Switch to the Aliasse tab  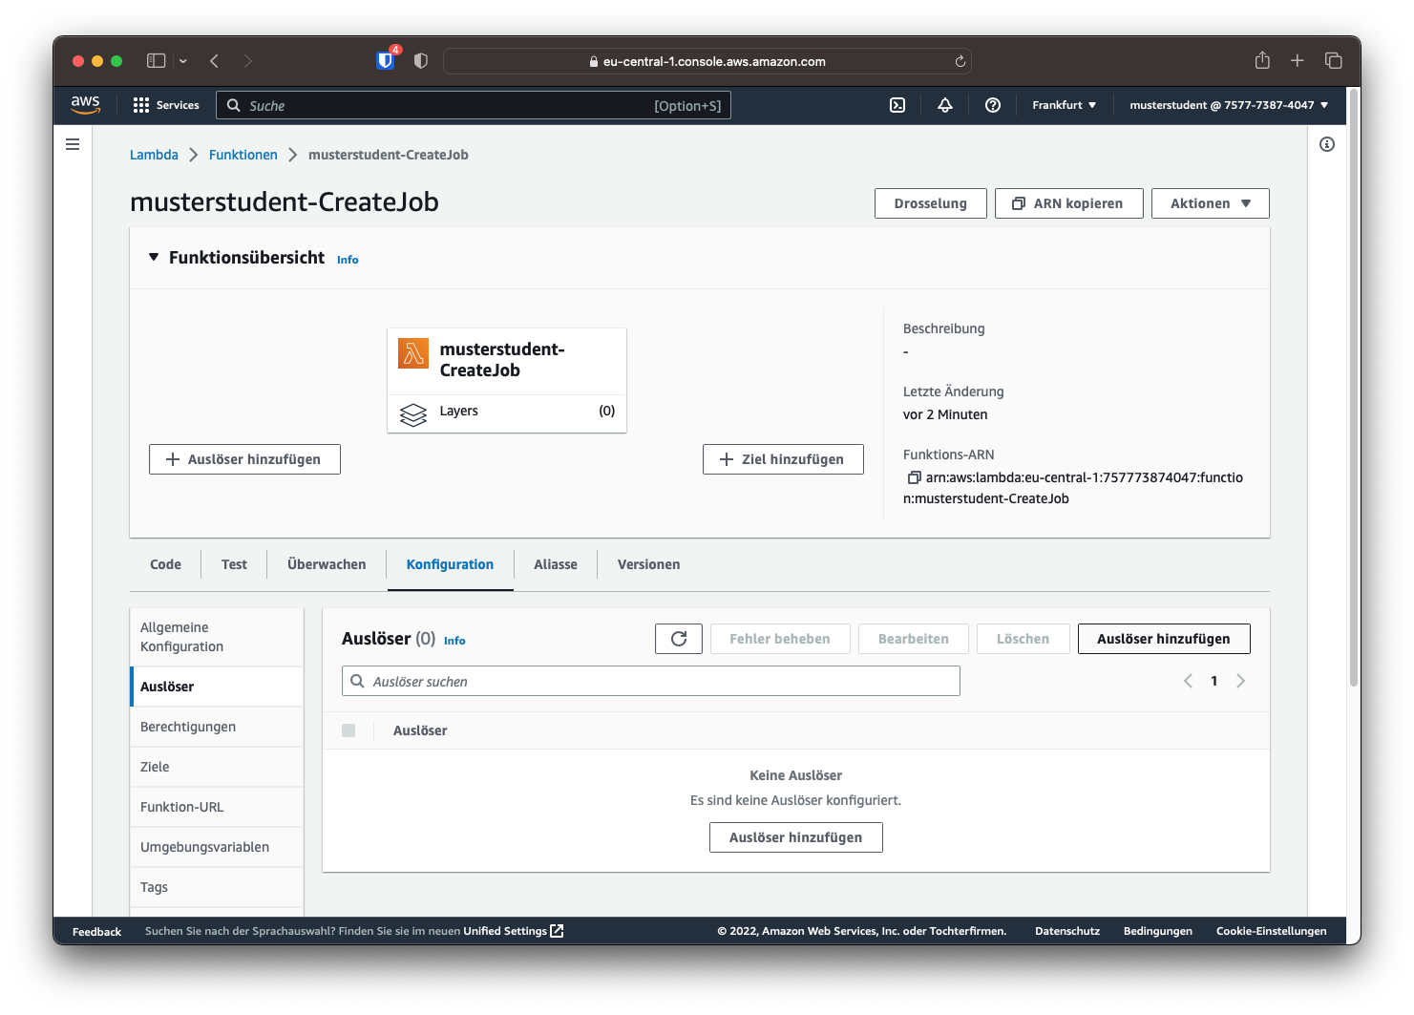click(556, 564)
